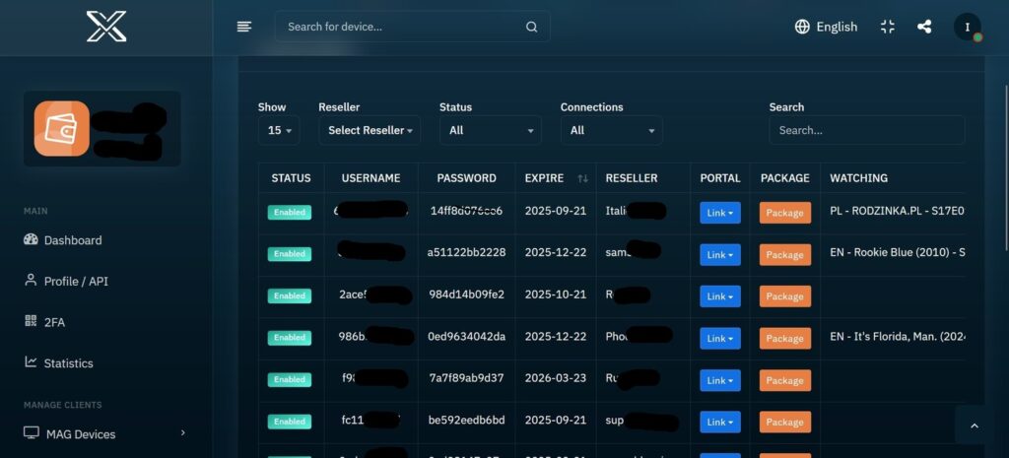Click Package button for password be592eedb6bd
Screen dimensions: 1009x458
pyautogui.click(x=785, y=422)
